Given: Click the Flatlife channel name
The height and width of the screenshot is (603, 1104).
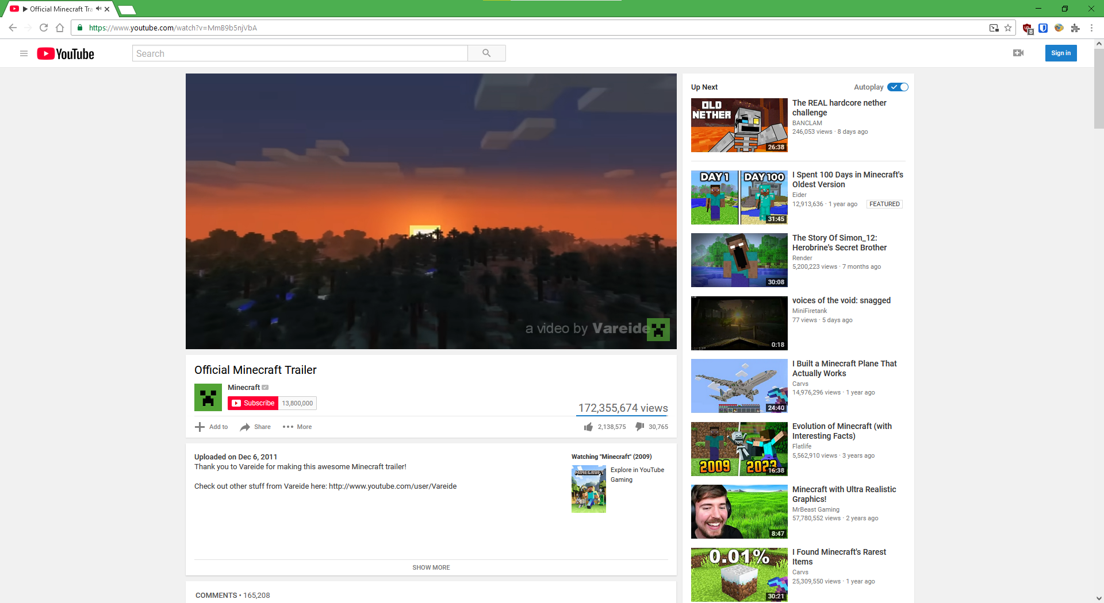Looking at the screenshot, I should (802, 446).
